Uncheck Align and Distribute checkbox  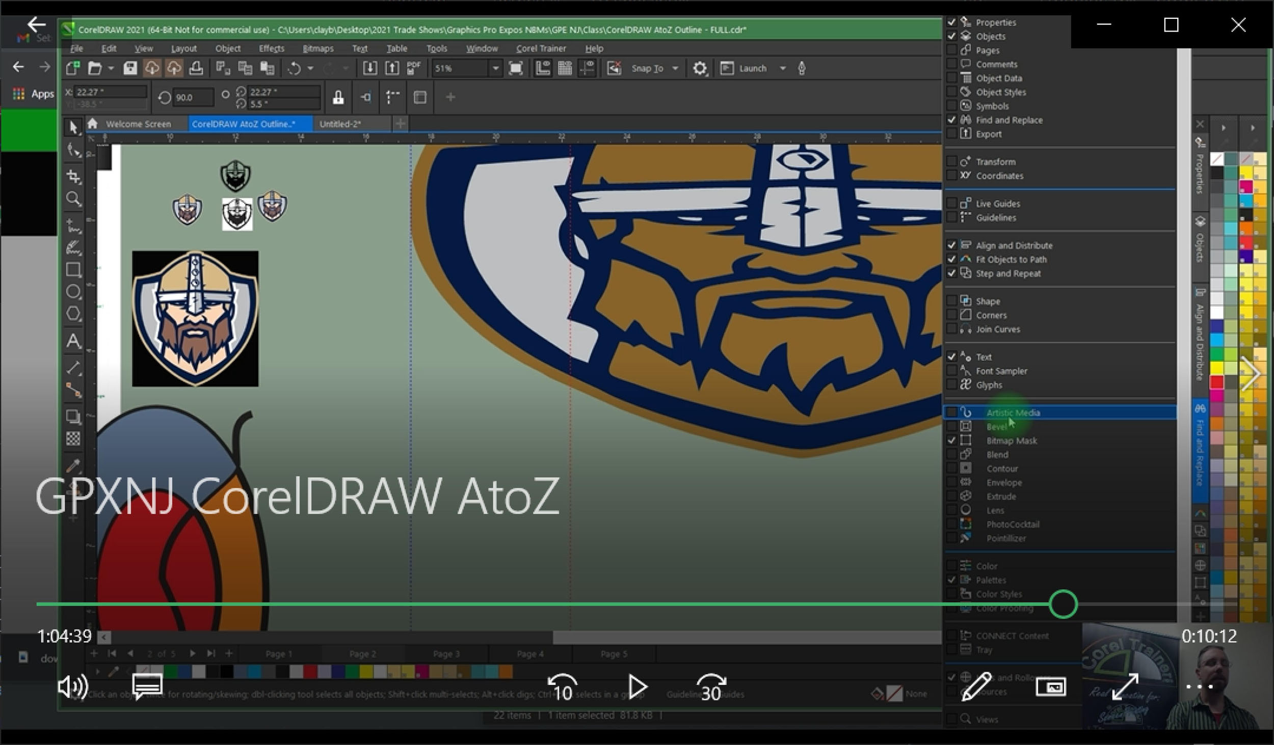click(951, 245)
